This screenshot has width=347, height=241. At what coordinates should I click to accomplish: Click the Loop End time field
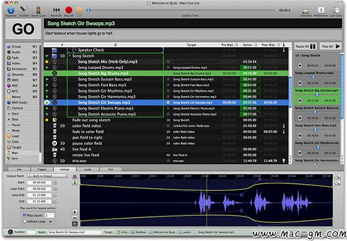click(x=39, y=195)
